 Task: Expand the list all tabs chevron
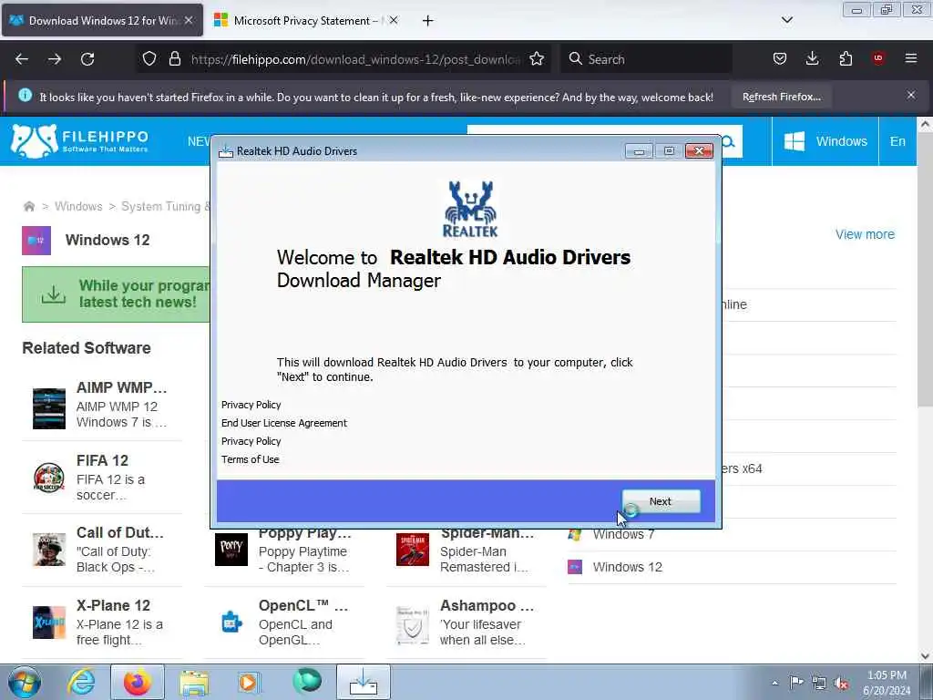787,20
